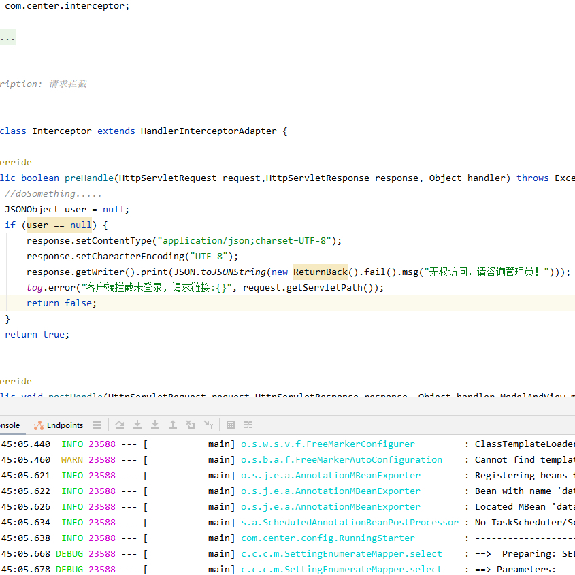Click the 45:05.668 DEBUG log row
575x575 pixels.
[287, 554]
